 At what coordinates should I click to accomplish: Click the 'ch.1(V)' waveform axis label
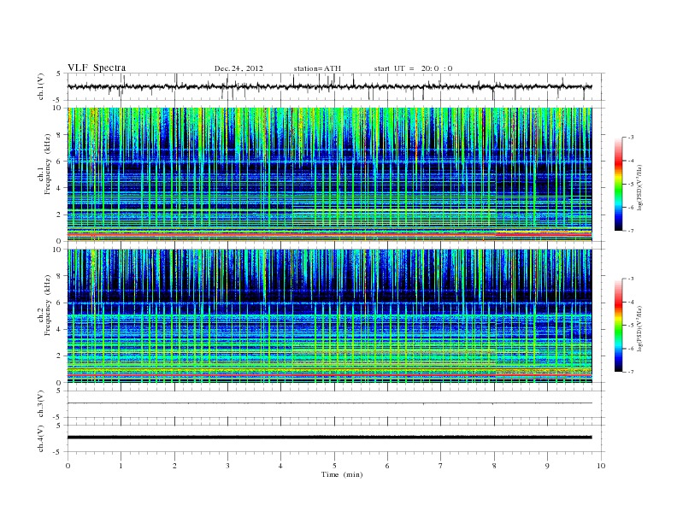[41, 86]
